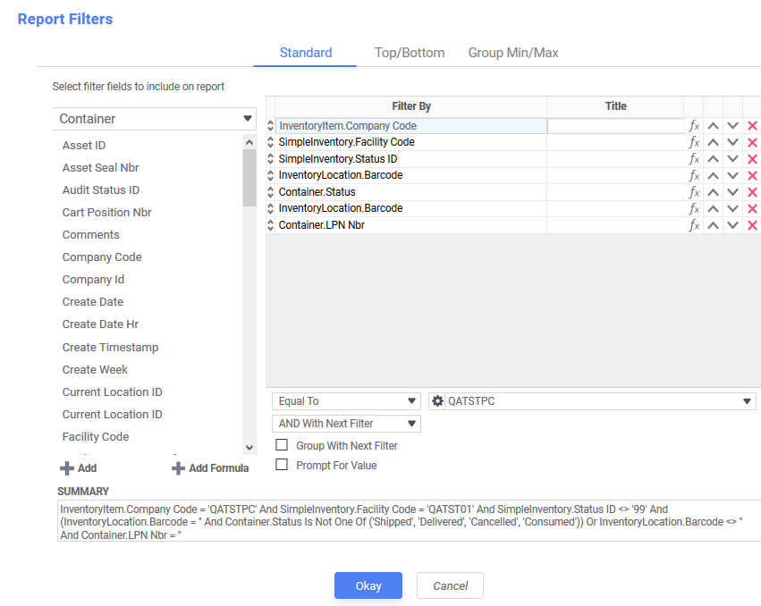Switch to the Top/Bottom tab
This screenshot has width=761, height=606.
410,52
